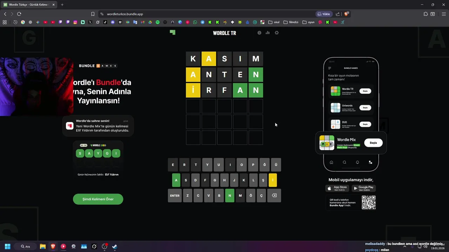Viewport: 449px width, 252px height.
Task: Click the "Şimdi Kelimeni Öner" button
Action: tap(98, 199)
